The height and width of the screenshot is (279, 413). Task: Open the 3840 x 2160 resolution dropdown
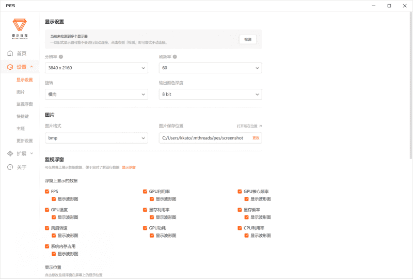tap(97, 68)
